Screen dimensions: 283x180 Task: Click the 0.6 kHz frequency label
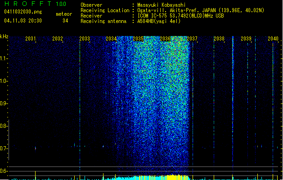pos(4,171)
